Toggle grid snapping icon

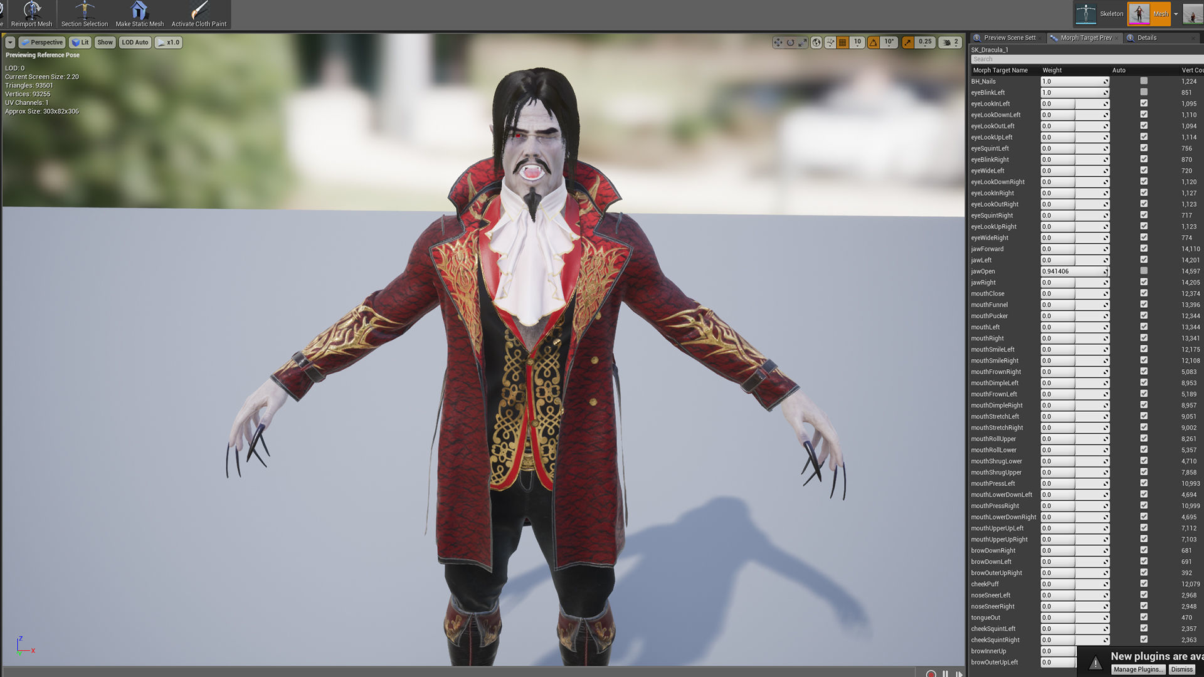843,43
